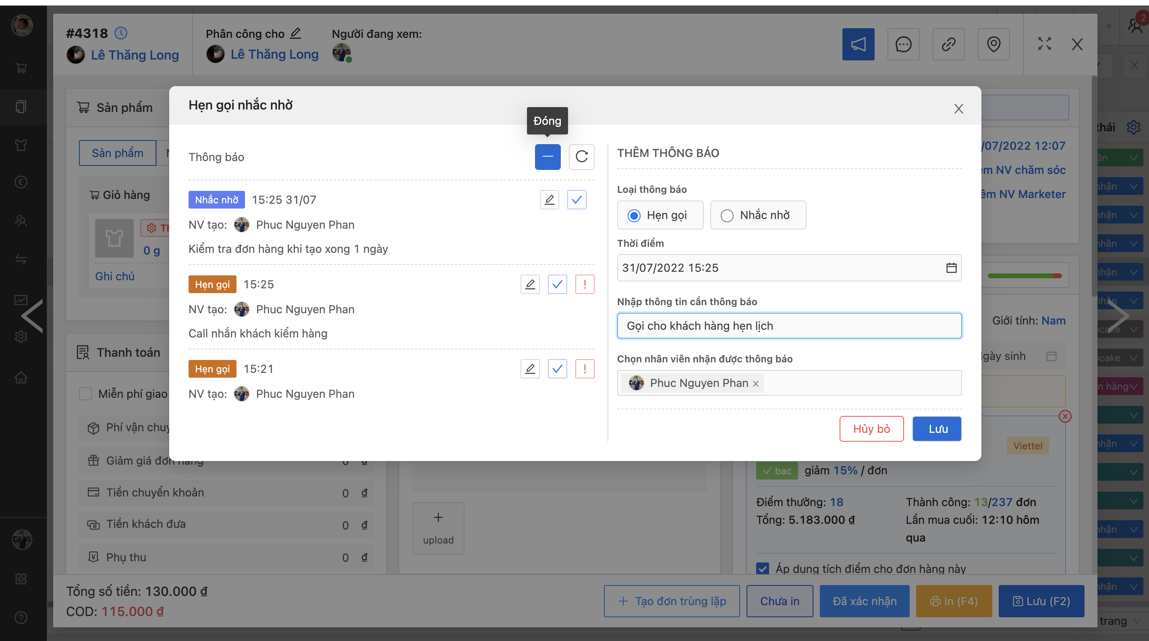This screenshot has height=641, width=1149.
Task: Click the link chain icon
Action: (948, 44)
